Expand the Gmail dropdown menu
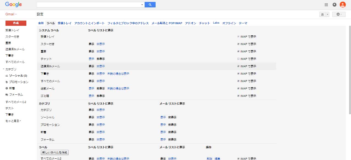This screenshot has width=351, height=160. (11, 14)
